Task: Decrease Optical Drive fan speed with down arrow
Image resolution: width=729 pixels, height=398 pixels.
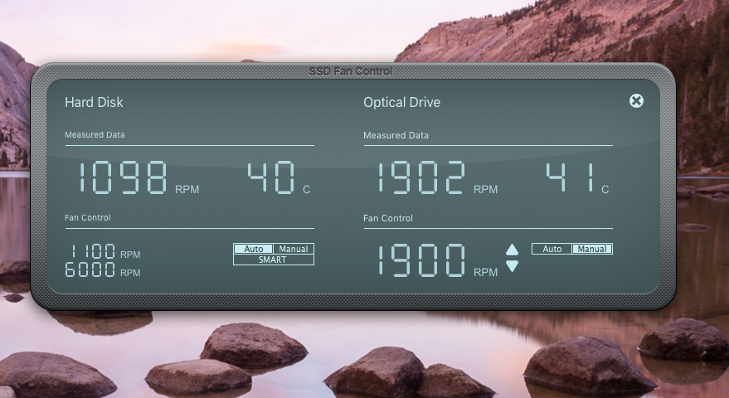Action: pos(512,266)
